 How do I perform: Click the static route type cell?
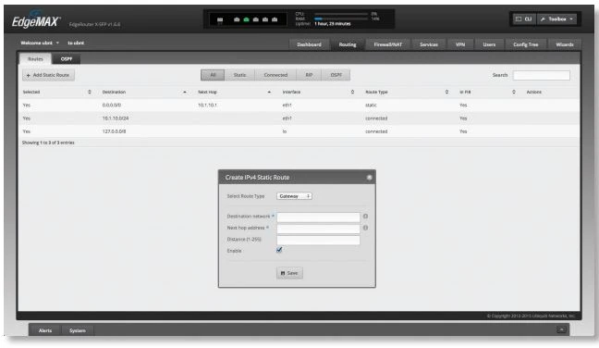point(371,105)
